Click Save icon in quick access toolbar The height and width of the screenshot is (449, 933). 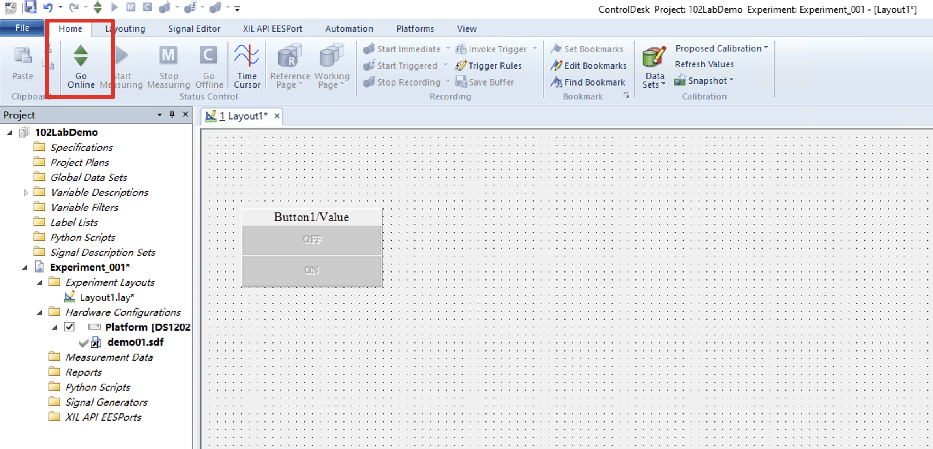click(x=30, y=7)
